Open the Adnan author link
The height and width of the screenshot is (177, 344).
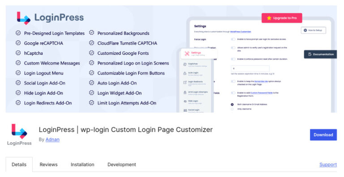click(x=52, y=139)
